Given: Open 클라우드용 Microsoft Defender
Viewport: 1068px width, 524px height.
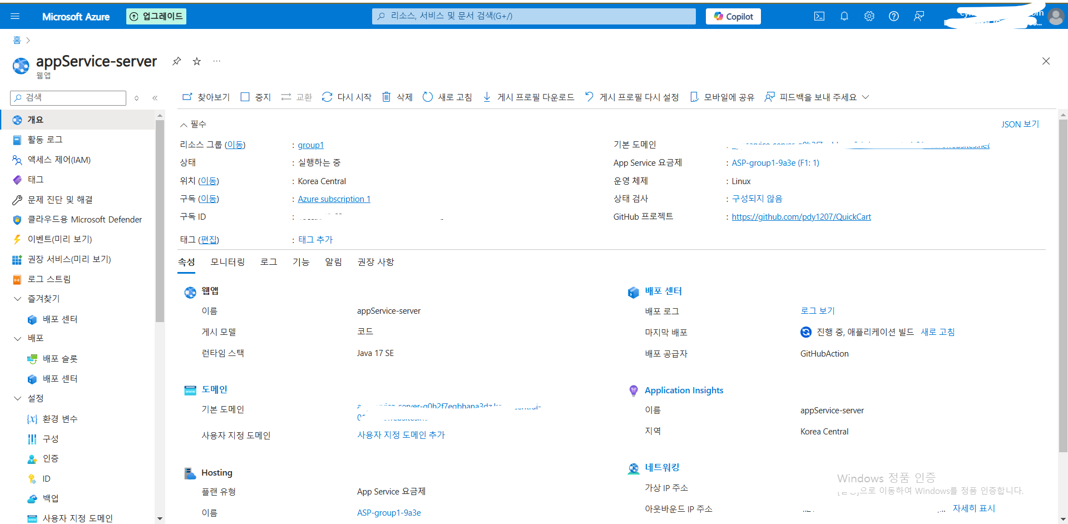Looking at the screenshot, I should pyautogui.click(x=78, y=219).
